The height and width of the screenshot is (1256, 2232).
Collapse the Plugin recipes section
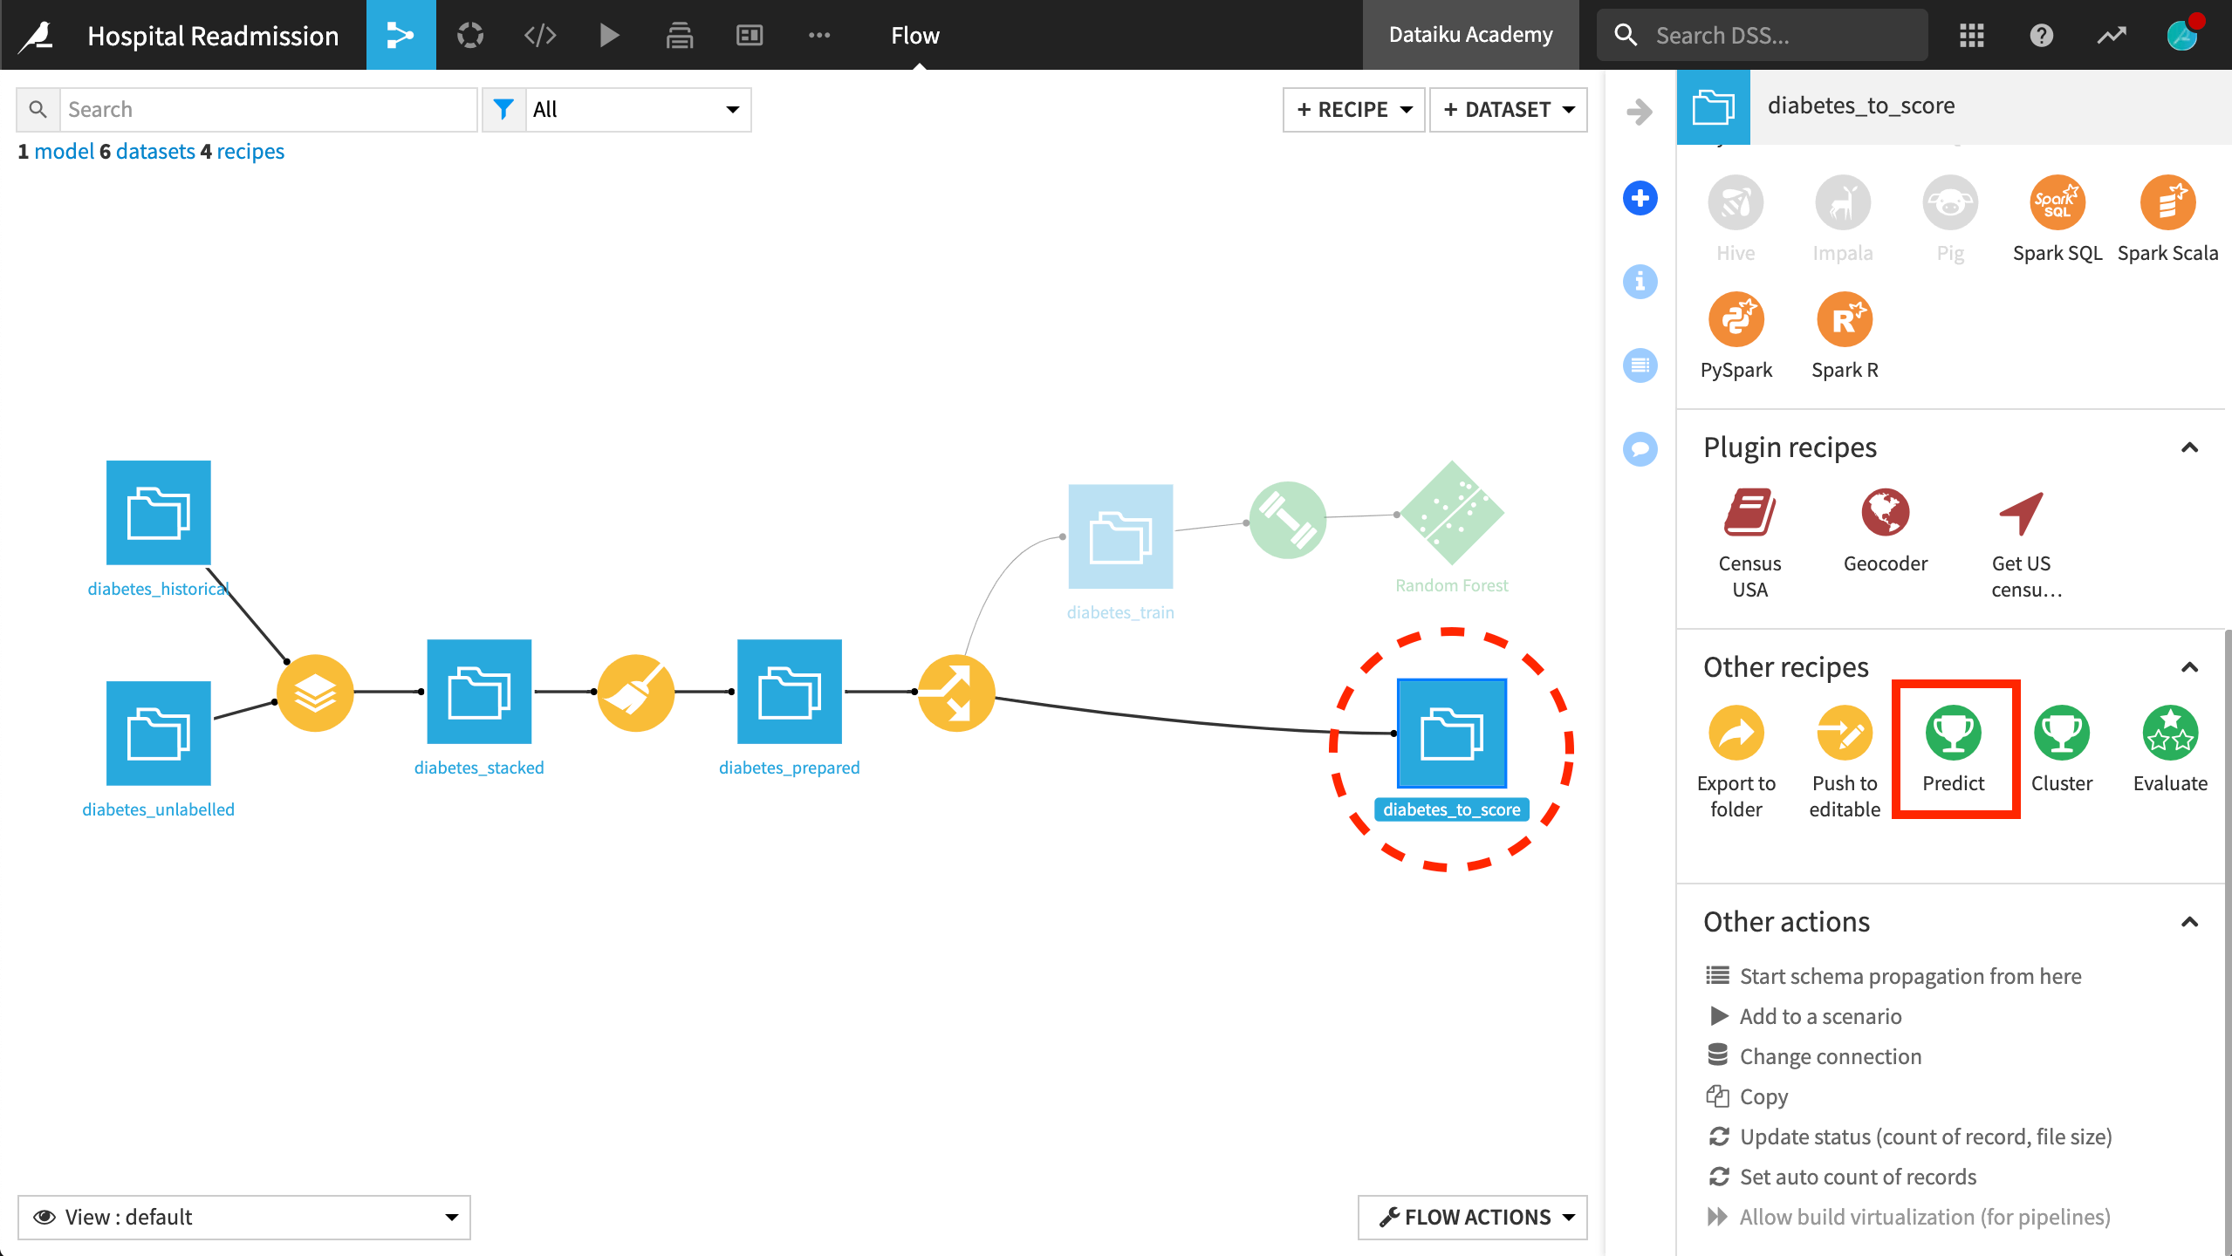tap(2188, 448)
